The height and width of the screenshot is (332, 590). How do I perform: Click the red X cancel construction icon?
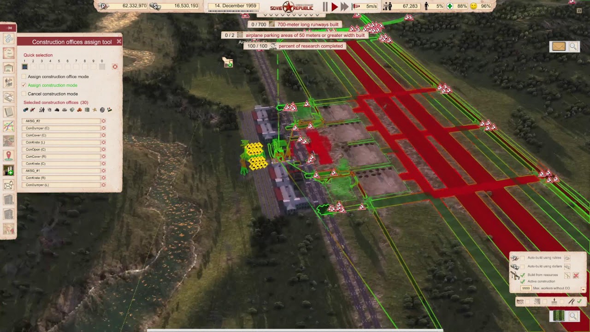click(x=576, y=275)
